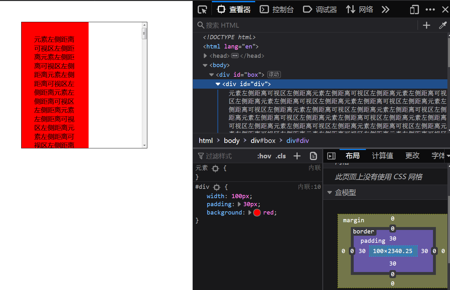Click the 元素 rule highlighter icon

coord(215,168)
